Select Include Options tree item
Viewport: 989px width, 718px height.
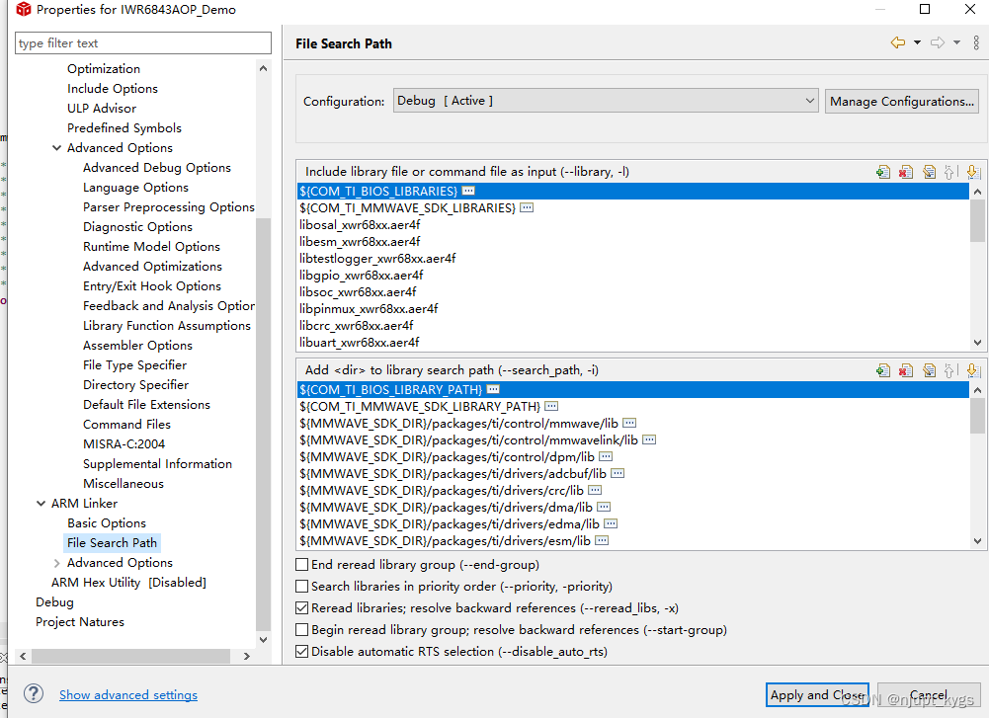(113, 88)
